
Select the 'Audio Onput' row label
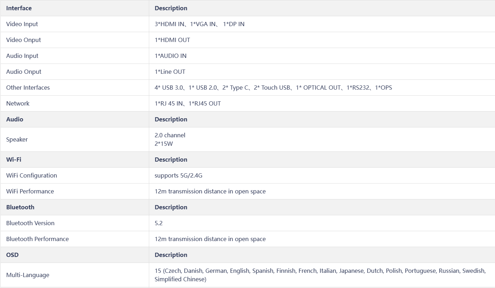[x=24, y=72]
